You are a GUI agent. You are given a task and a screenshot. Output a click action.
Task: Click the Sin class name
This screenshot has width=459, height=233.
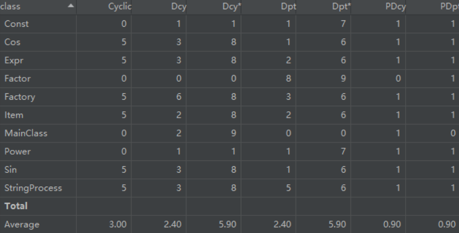(10, 170)
